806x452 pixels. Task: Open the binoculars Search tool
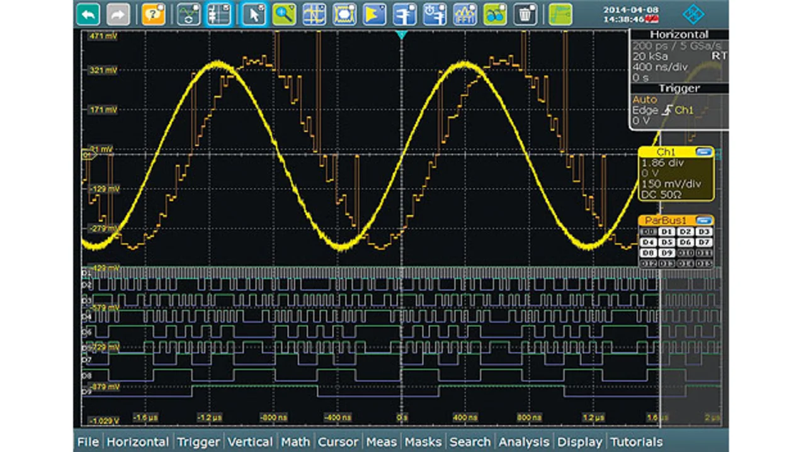click(495, 14)
